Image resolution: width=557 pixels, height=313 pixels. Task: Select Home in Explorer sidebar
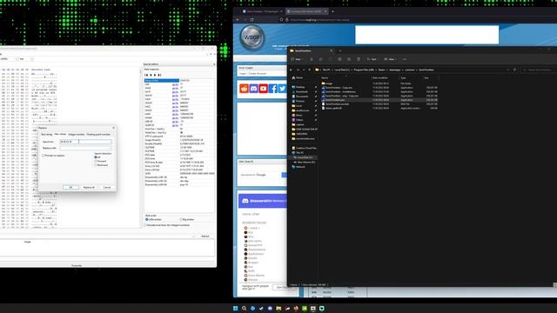(298, 77)
